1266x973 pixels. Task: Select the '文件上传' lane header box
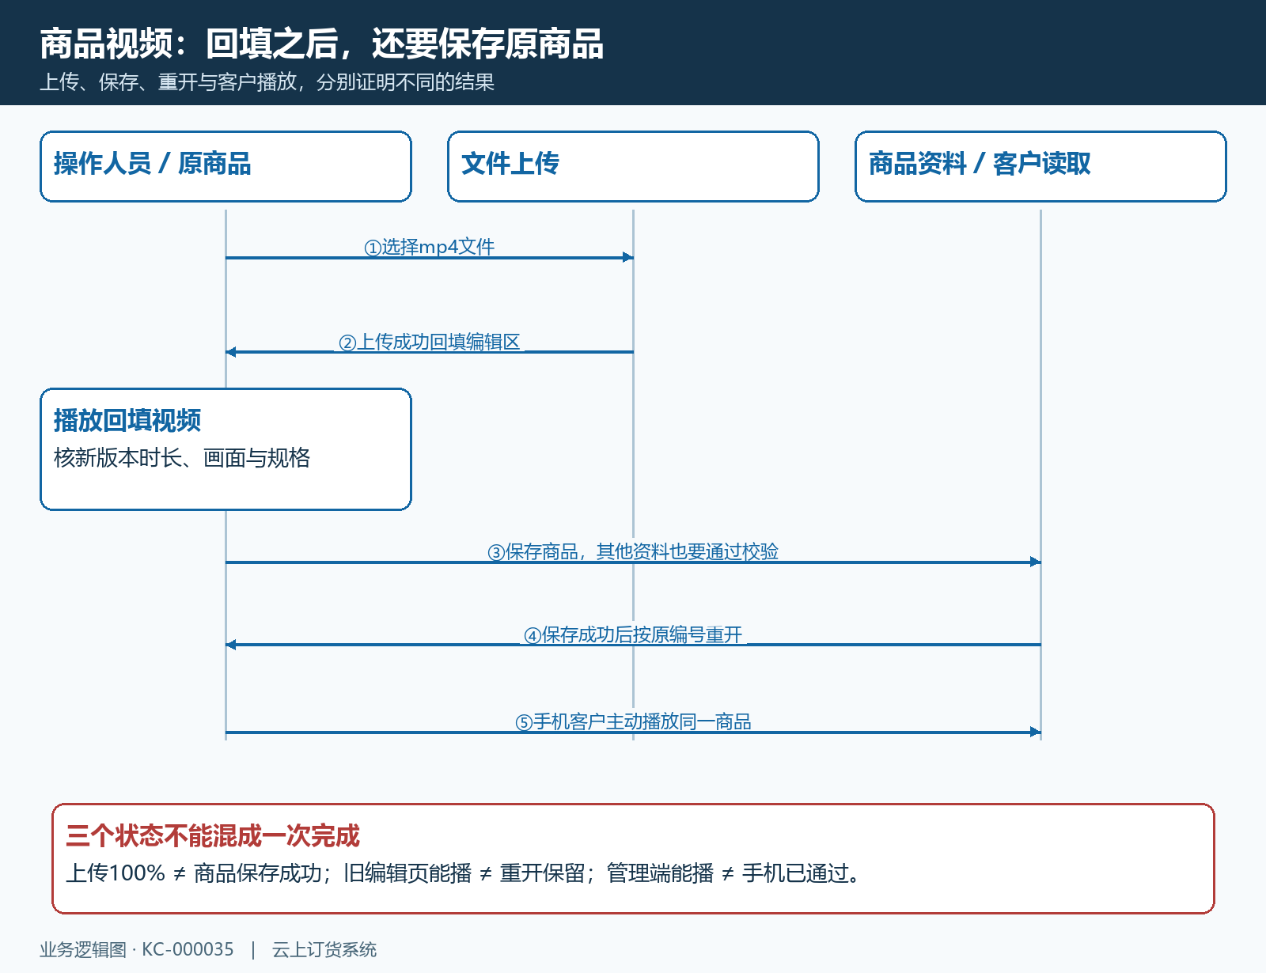(633, 166)
